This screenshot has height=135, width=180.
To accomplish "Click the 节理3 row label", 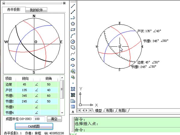I will (10, 107).
